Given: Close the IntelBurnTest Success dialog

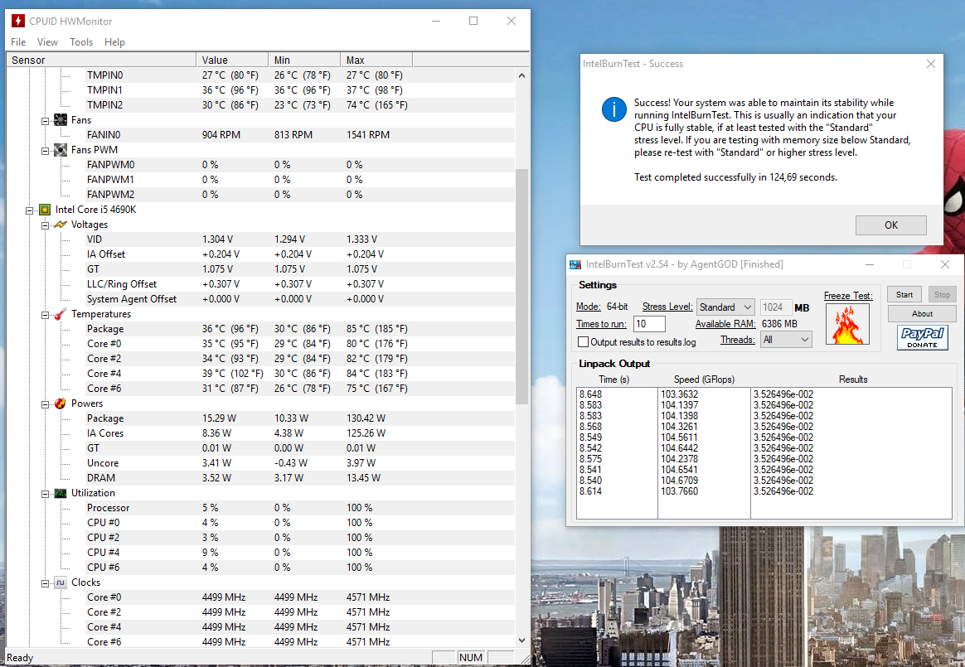Looking at the screenshot, I should (930, 64).
